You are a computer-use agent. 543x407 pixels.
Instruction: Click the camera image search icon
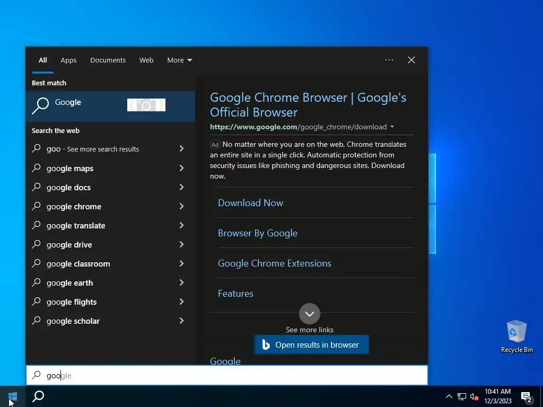click(x=146, y=105)
